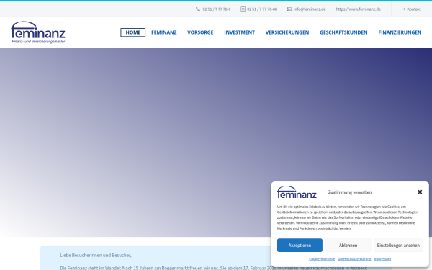Select the HOME menu item
This screenshot has height=270, width=432.
point(133,32)
